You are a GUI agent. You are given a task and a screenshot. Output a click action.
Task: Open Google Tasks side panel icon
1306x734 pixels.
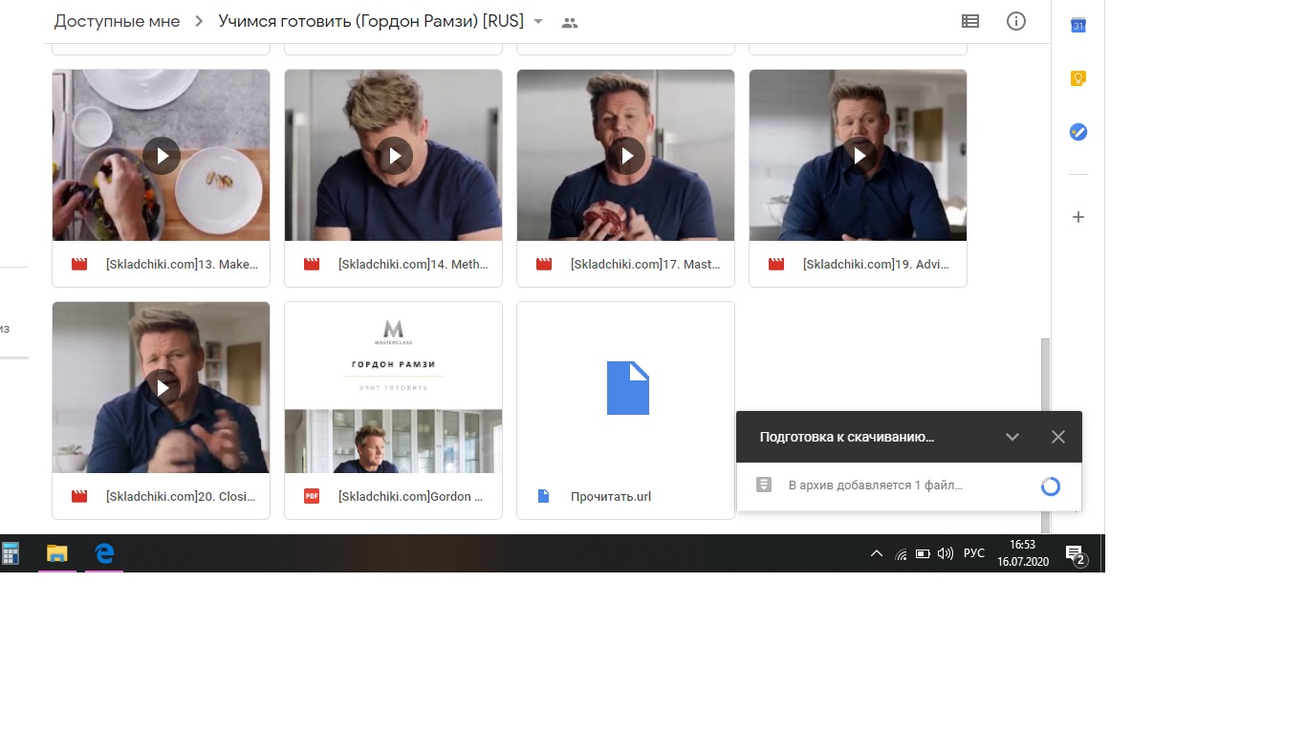tap(1077, 132)
